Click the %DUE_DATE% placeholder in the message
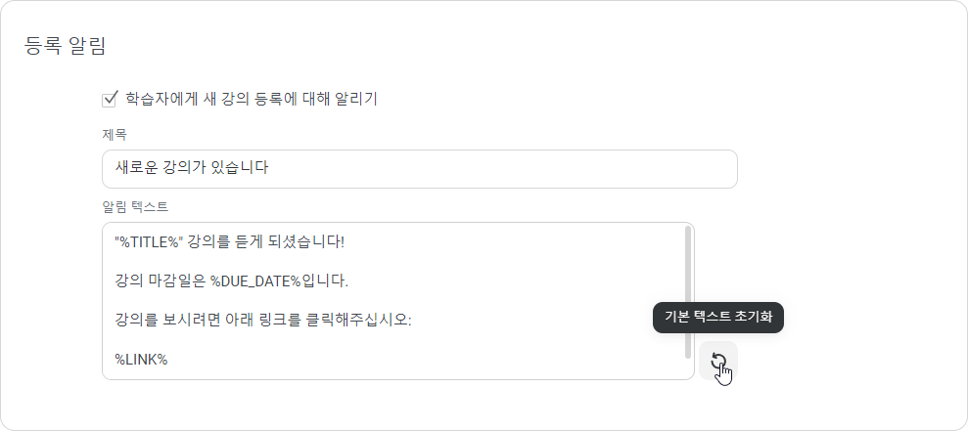This screenshot has height=431, width=968. point(254,281)
